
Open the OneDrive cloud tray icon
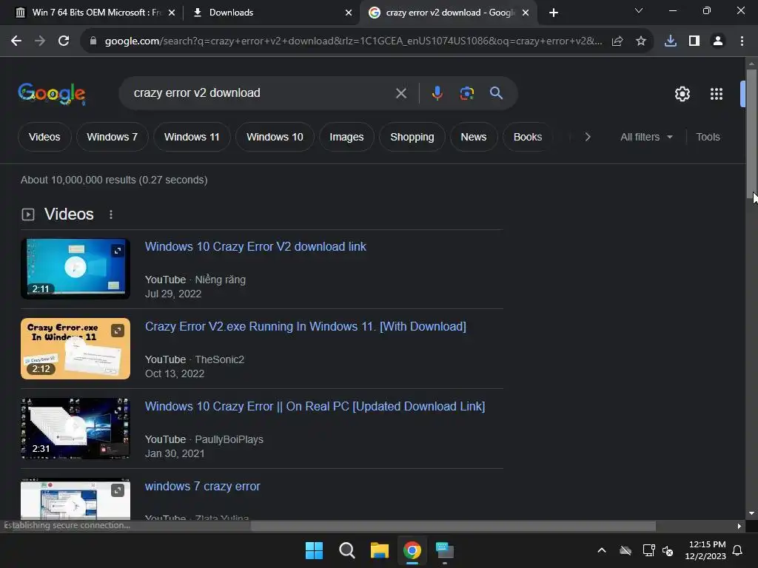625,550
